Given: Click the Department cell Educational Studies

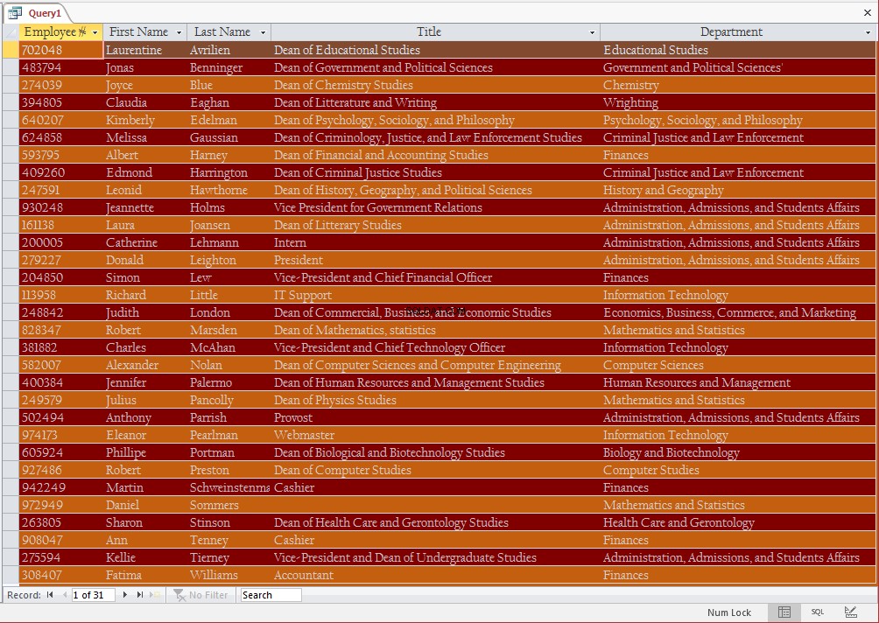Looking at the screenshot, I should tap(738, 50).
